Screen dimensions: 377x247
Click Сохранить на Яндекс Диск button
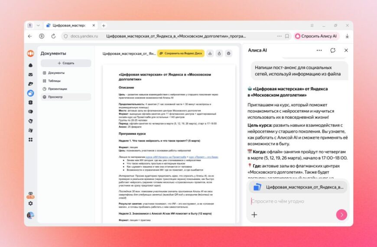point(181,53)
